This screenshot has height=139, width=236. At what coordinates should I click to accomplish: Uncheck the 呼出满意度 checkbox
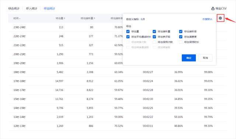[x=181, y=37]
